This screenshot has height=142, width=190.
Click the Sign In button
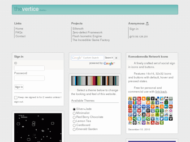pyautogui.click(x=19, y=87)
